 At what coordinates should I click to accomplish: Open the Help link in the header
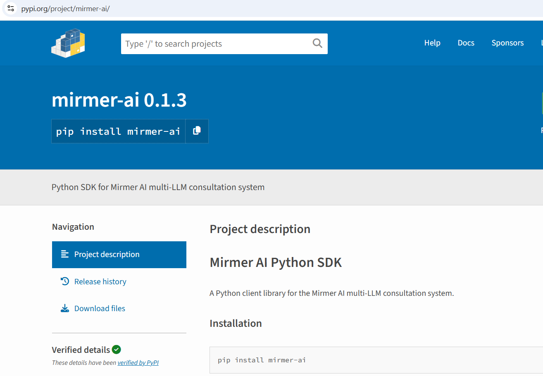(432, 43)
